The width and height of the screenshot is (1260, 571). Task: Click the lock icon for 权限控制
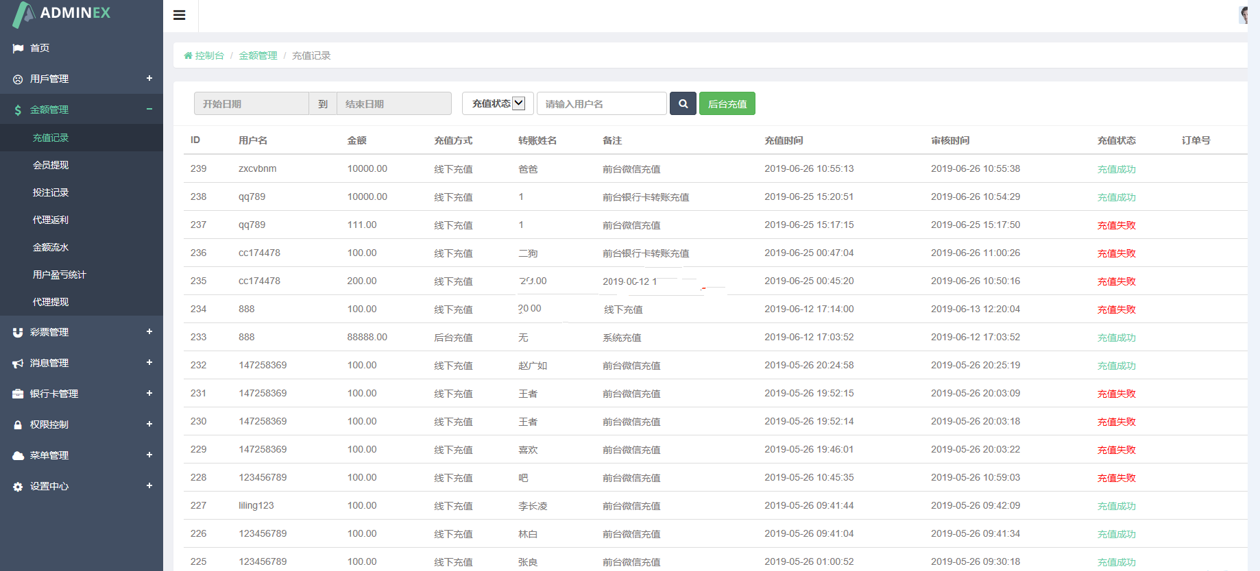coord(18,425)
